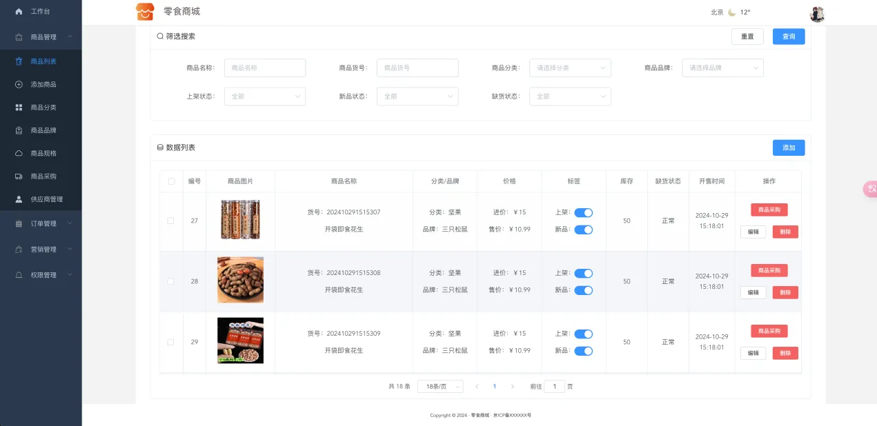Open the user avatar in the header
Viewport: 877px width, 426px height.
click(x=817, y=13)
